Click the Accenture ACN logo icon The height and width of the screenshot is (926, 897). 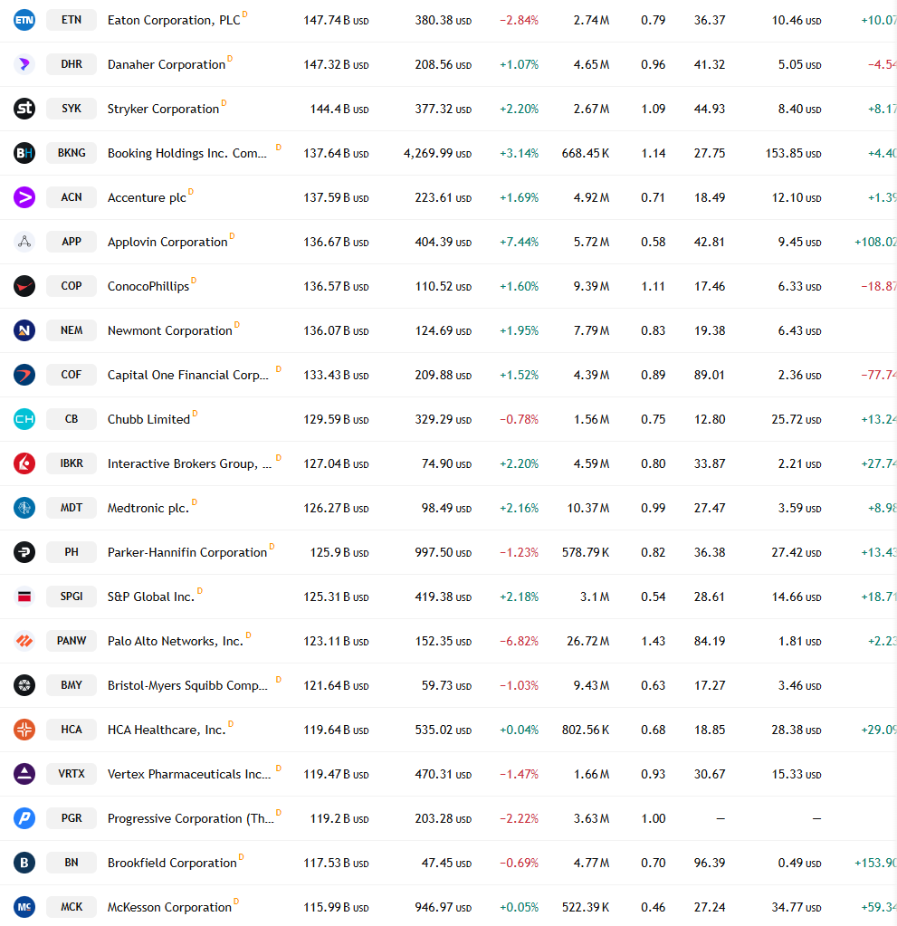24,197
